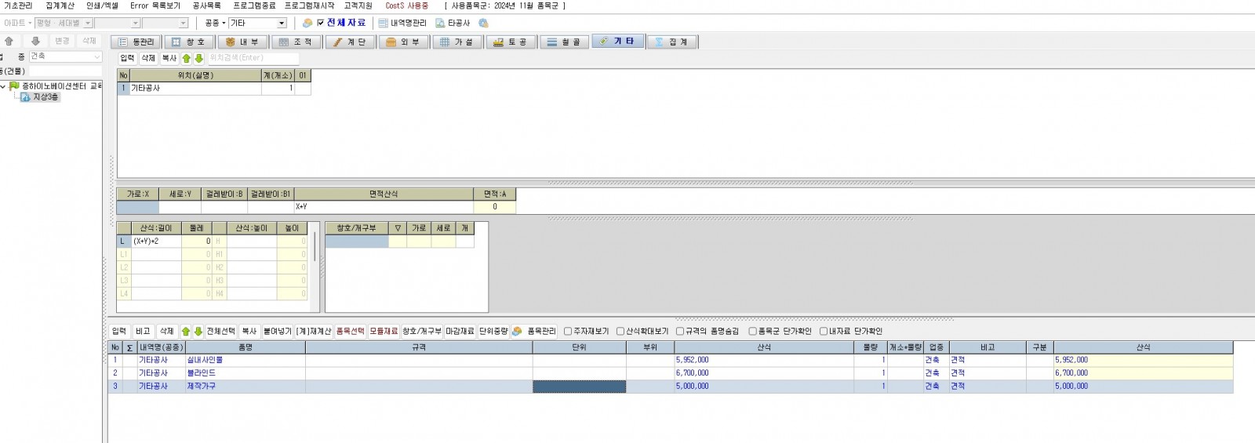This screenshot has height=443, width=1255.
Task: Open the 집계계산 menu
Action: [x=60, y=5]
